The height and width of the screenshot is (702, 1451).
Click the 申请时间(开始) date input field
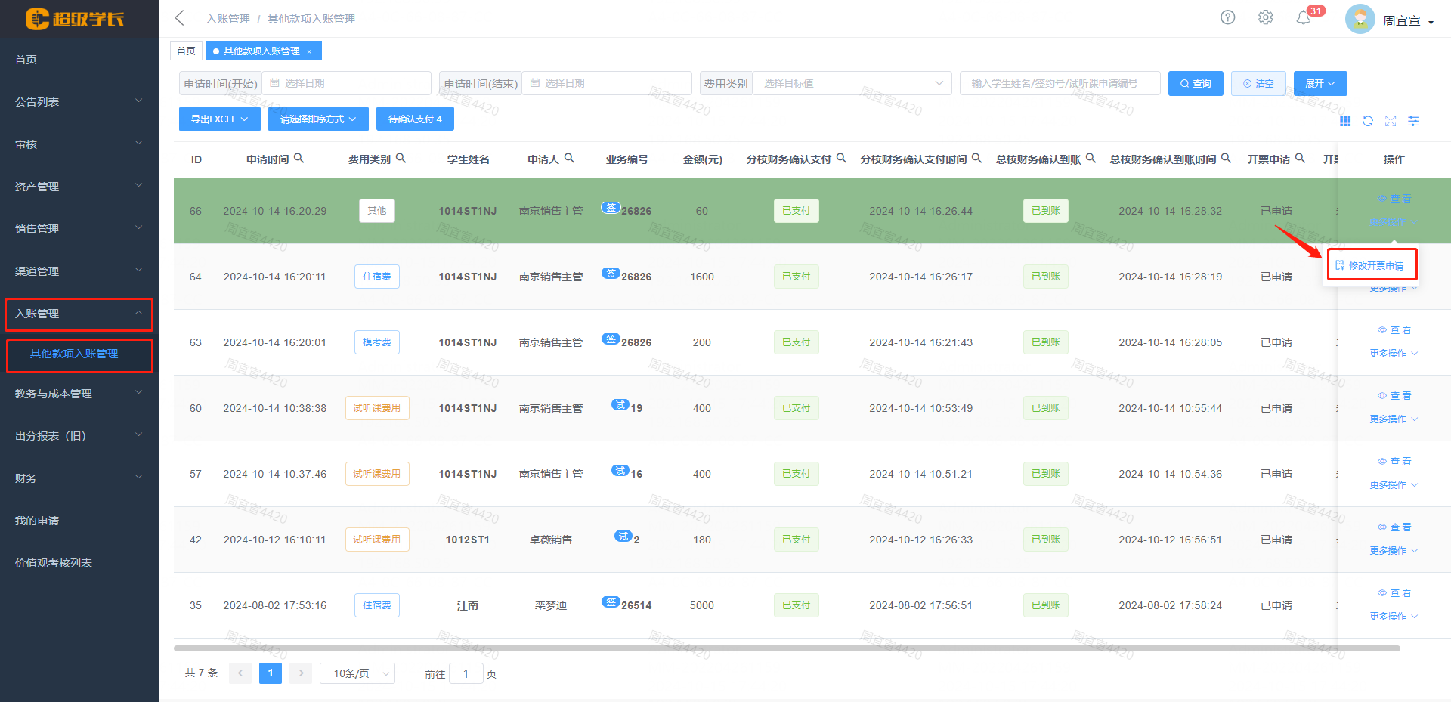[346, 83]
